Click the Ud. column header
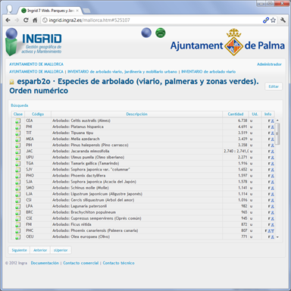Screen dimensions: 291x291 tap(255, 114)
